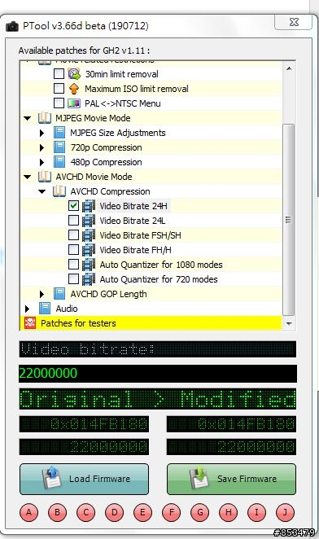Enable Auto Quantizer for 1080 modes checkbox
Image resolution: width=319 pixels, height=539 pixels.
pyautogui.click(x=73, y=265)
